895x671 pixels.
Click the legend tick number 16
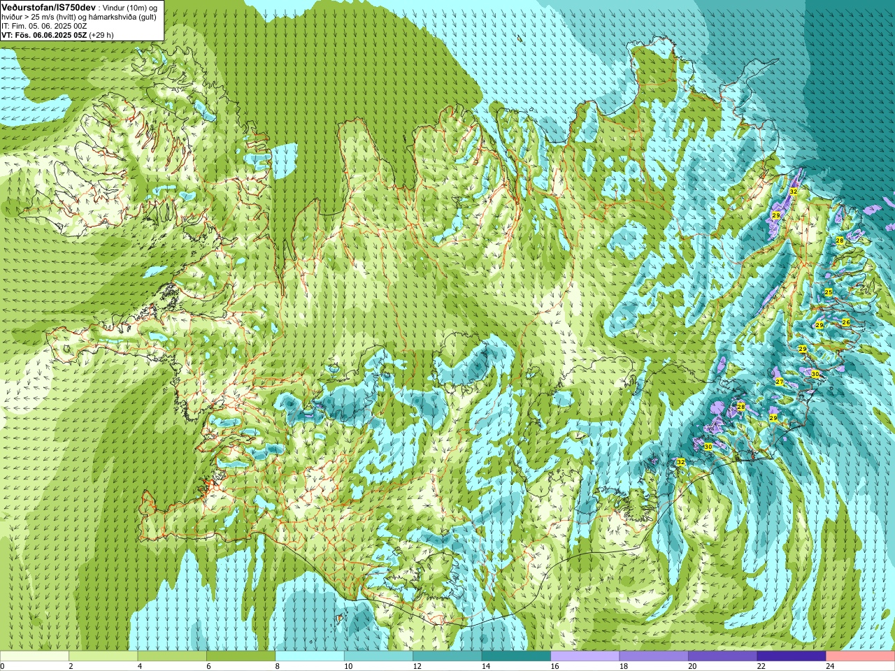[554, 666]
